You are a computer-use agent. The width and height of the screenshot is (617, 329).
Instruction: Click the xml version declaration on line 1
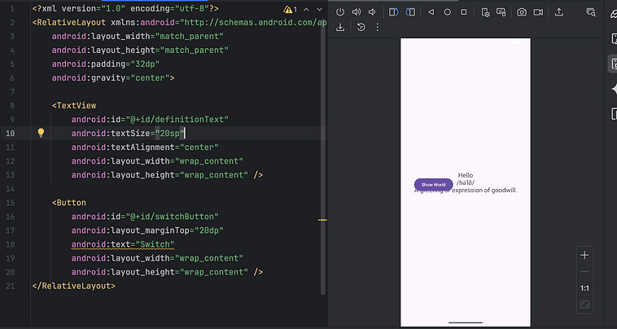pyautogui.click(x=125, y=9)
